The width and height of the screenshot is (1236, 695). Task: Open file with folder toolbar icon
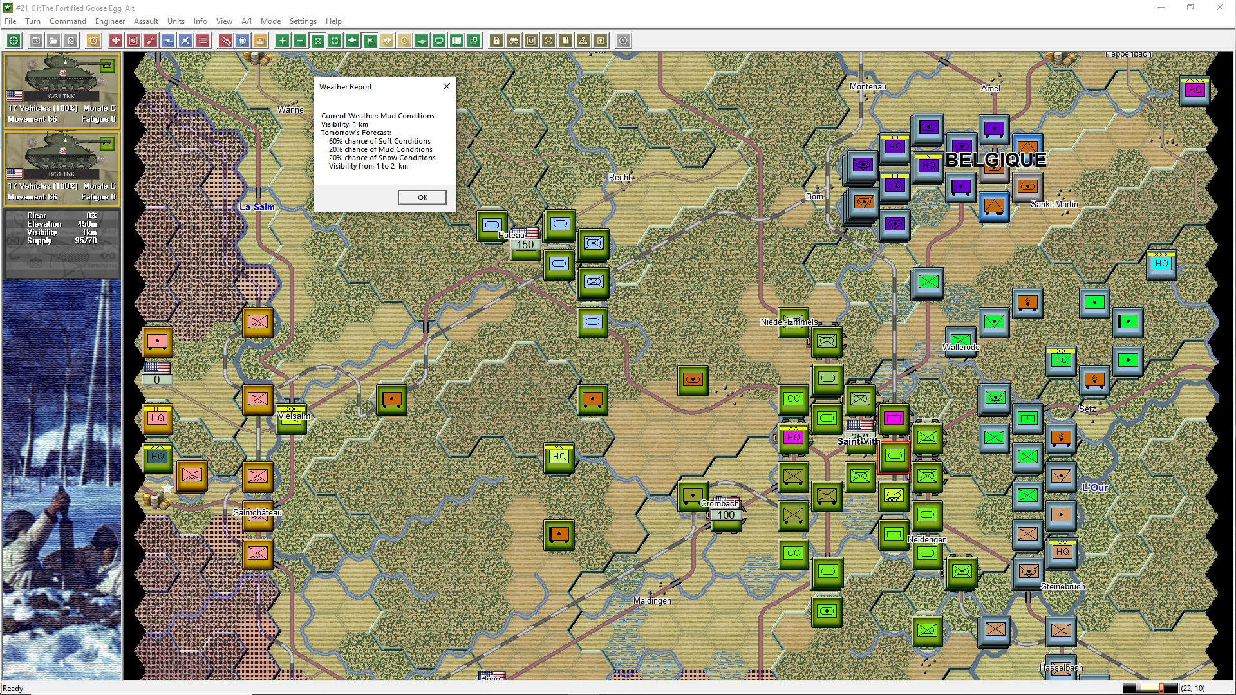(53, 41)
